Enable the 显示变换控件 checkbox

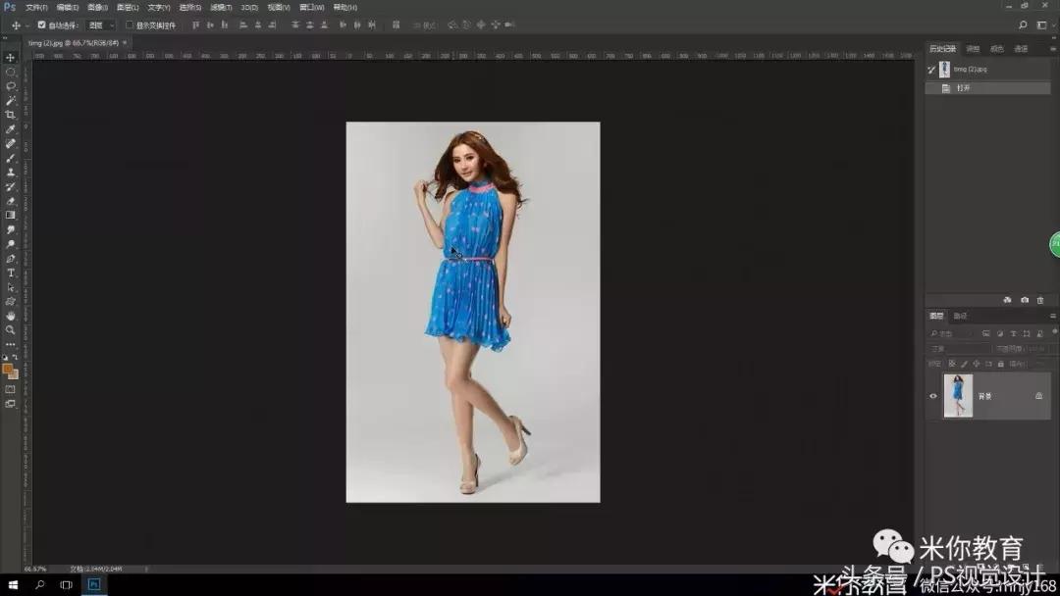pyautogui.click(x=130, y=25)
